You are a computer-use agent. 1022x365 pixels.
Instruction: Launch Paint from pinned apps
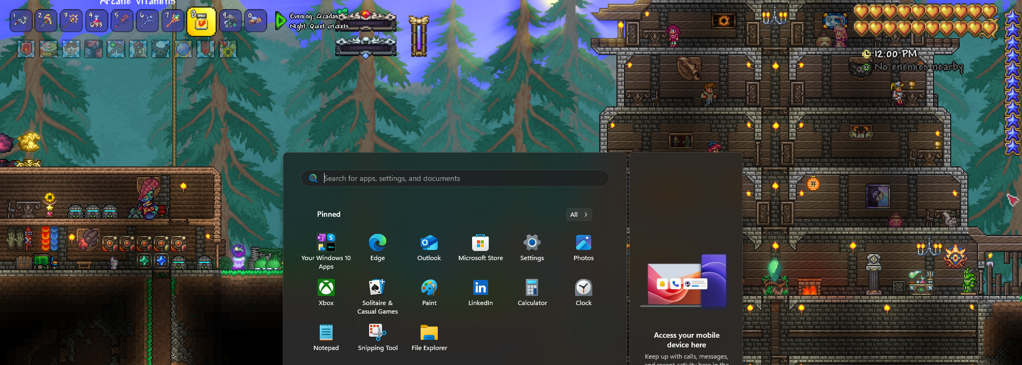coord(429,293)
